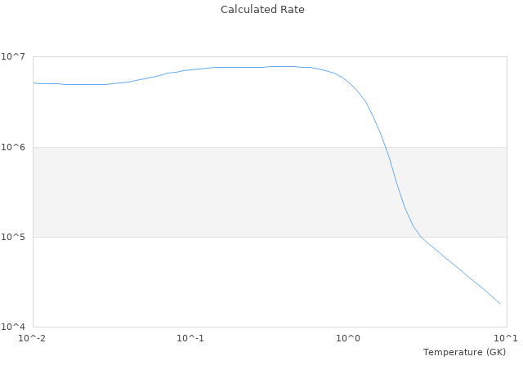
Task: Select the 10^6 y-axis tick label
Action: [x=16, y=147]
